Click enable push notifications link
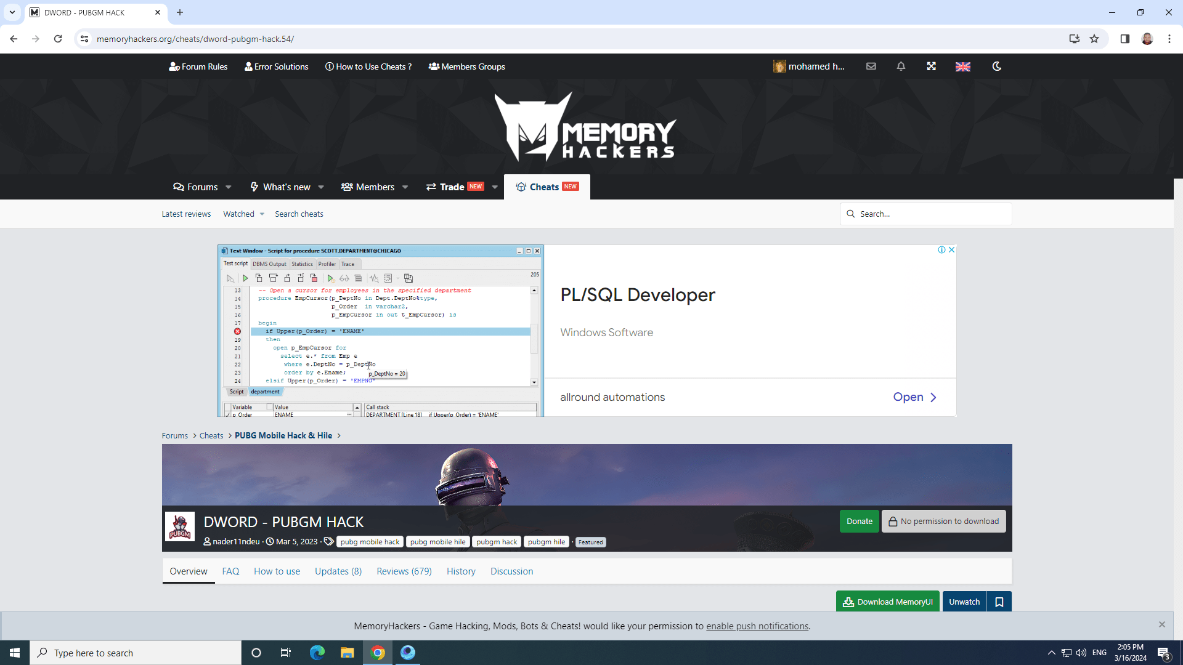 757,626
